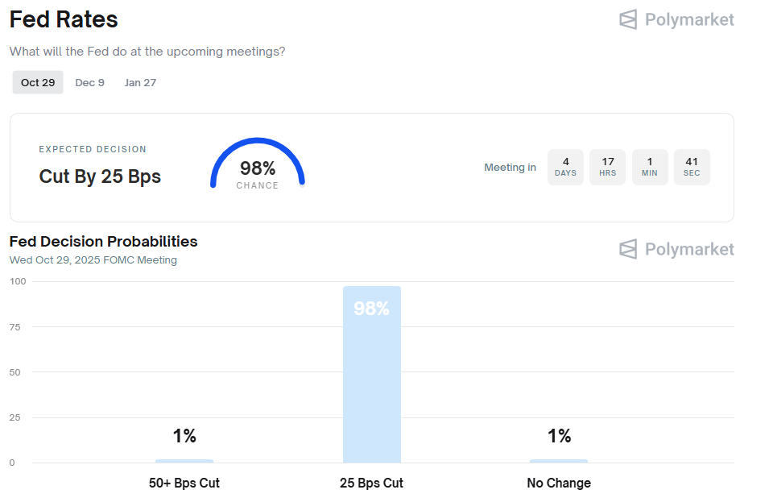
Task: Click the Polymarket logo icon beside the chart title
Action: tap(628, 249)
